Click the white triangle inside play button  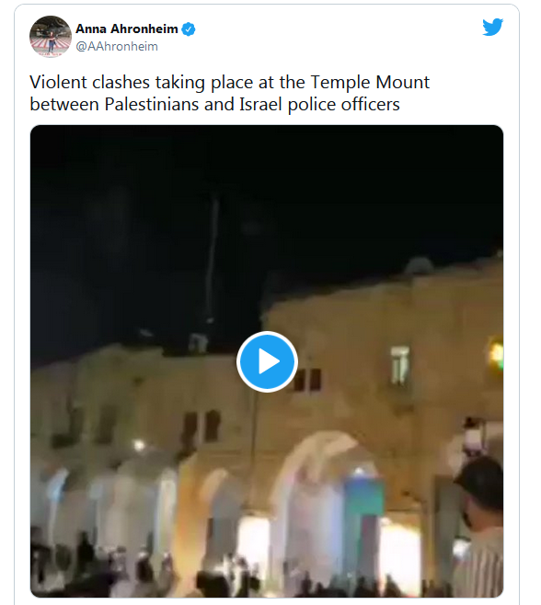[269, 361]
